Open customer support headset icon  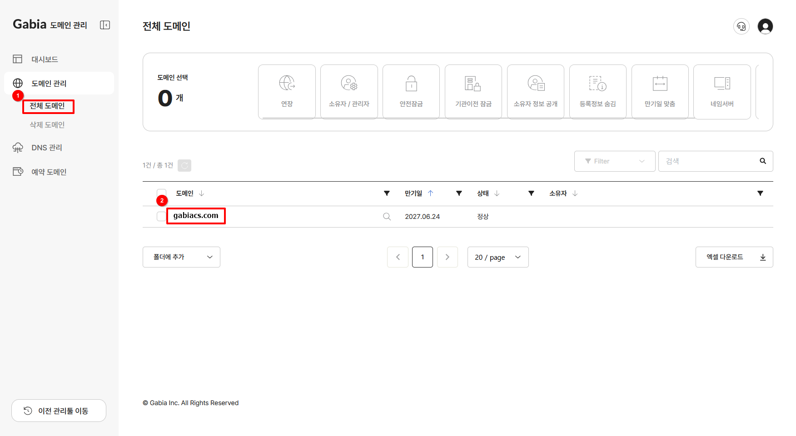pyautogui.click(x=741, y=26)
